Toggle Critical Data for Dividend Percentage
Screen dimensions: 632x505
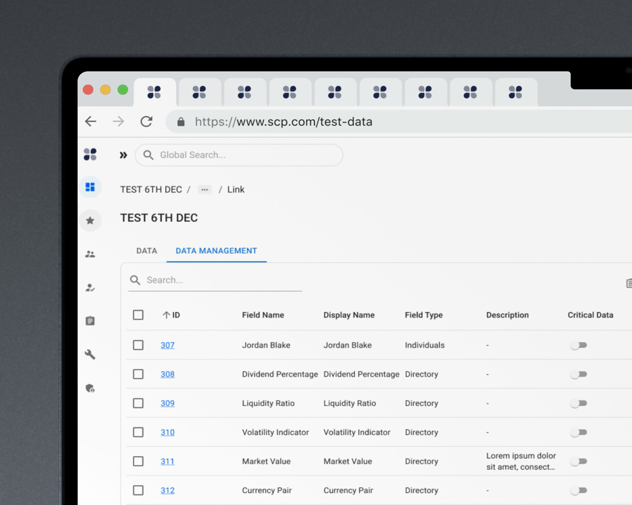point(578,374)
